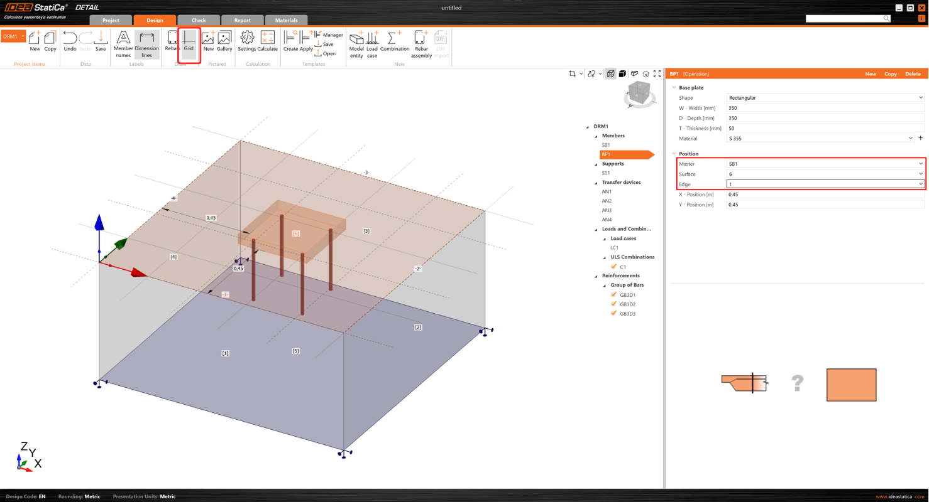Image resolution: width=929 pixels, height=502 pixels.
Task: Select the Dimension lines tool
Action: point(147,41)
